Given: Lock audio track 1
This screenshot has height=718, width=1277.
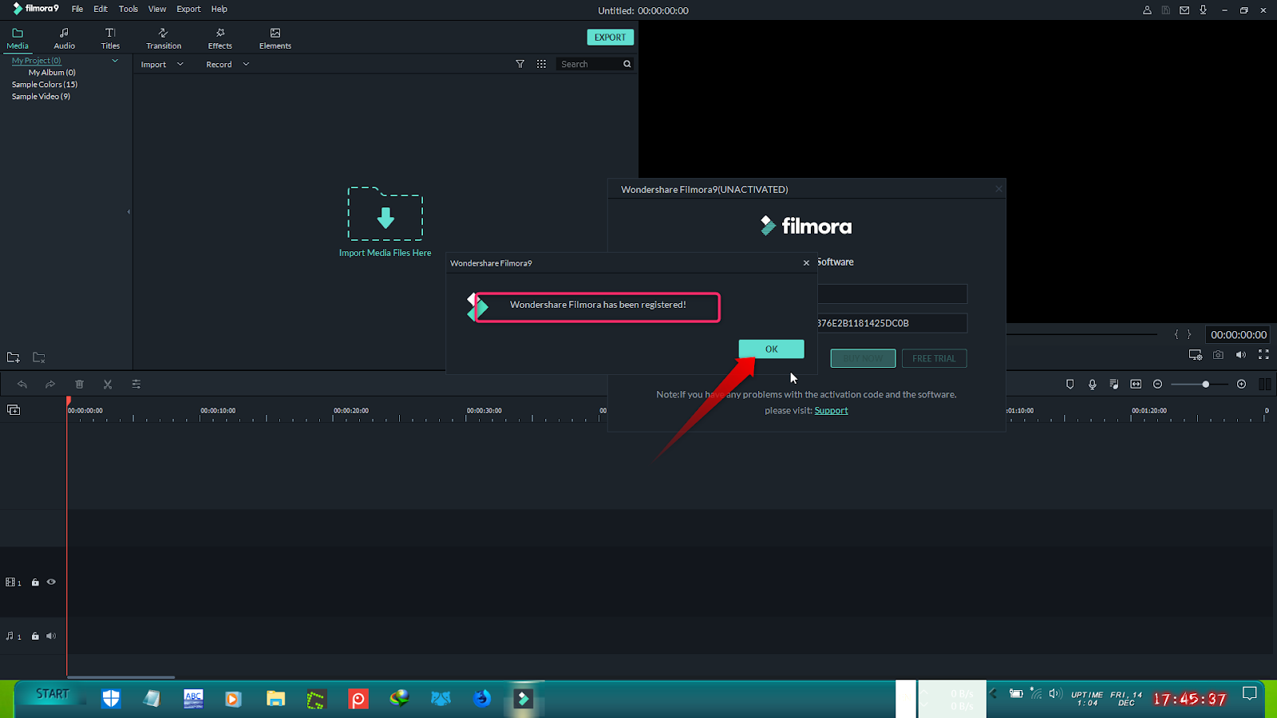Looking at the screenshot, I should tap(35, 637).
